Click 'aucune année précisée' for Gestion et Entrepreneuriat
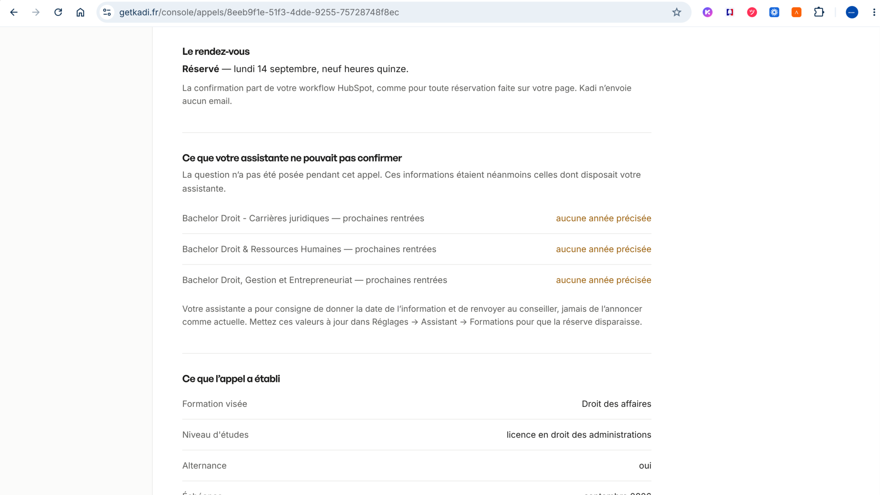This screenshot has height=495, width=880. pos(604,280)
